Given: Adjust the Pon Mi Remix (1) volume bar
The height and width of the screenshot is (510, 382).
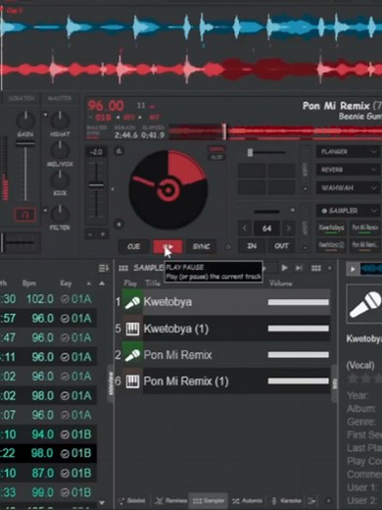Looking at the screenshot, I should click(299, 381).
